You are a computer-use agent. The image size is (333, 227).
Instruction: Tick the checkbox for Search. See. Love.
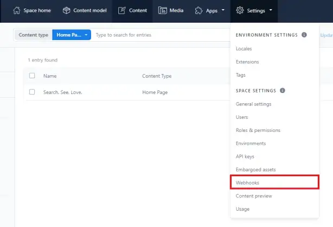click(x=32, y=92)
